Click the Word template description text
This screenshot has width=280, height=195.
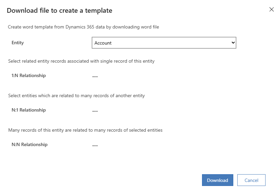[x=84, y=27]
